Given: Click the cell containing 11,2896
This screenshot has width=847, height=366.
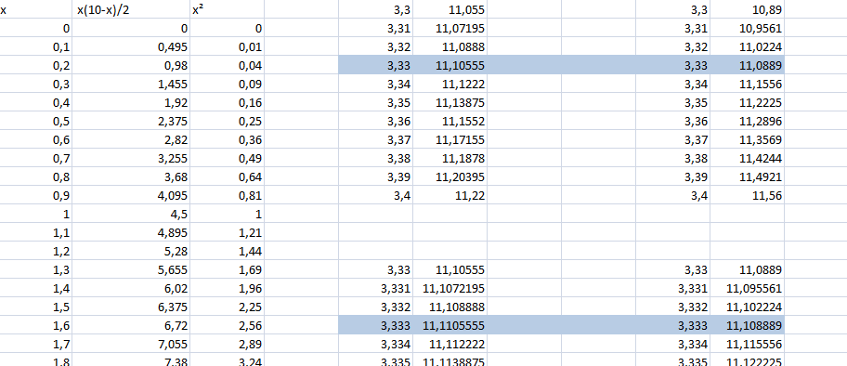Looking at the screenshot, I should [747, 121].
